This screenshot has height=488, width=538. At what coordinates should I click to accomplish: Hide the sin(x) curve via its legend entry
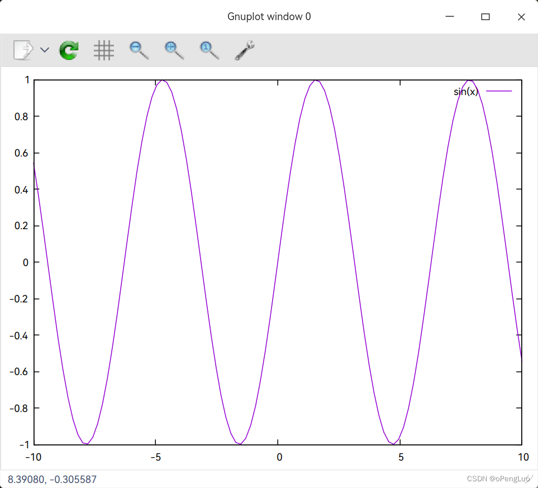point(466,91)
